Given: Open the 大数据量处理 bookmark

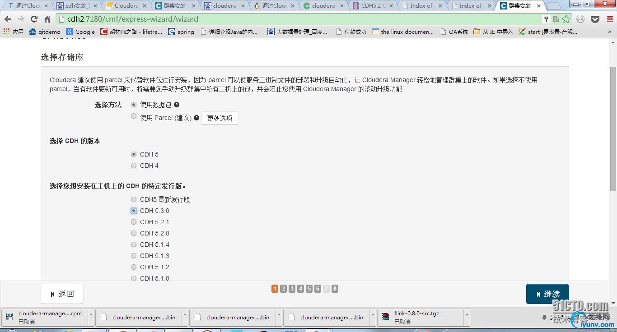Looking at the screenshot, I should pos(298,32).
